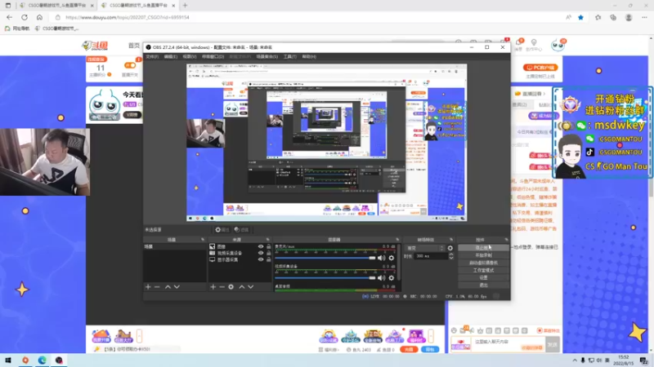Click the 开始录制 (start recording) button
654x367 pixels.
(x=483, y=255)
